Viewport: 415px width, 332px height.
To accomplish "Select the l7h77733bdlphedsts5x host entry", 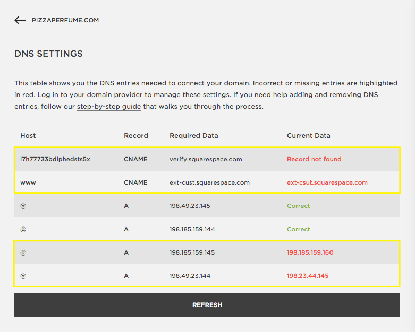I will coord(55,159).
